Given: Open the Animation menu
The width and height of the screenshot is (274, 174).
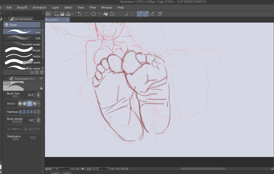Looking at the screenshot, I should tap(39, 8).
